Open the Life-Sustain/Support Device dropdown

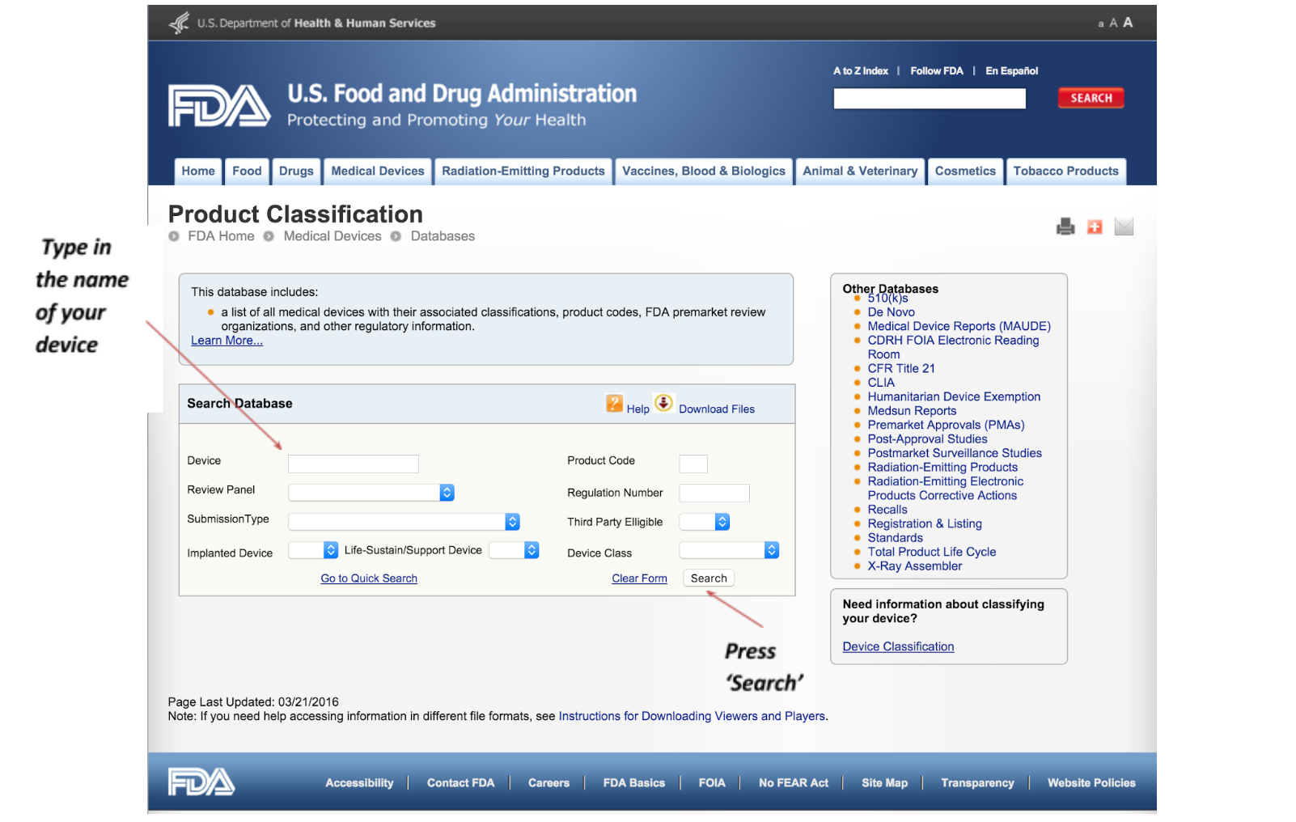[514, 550]
